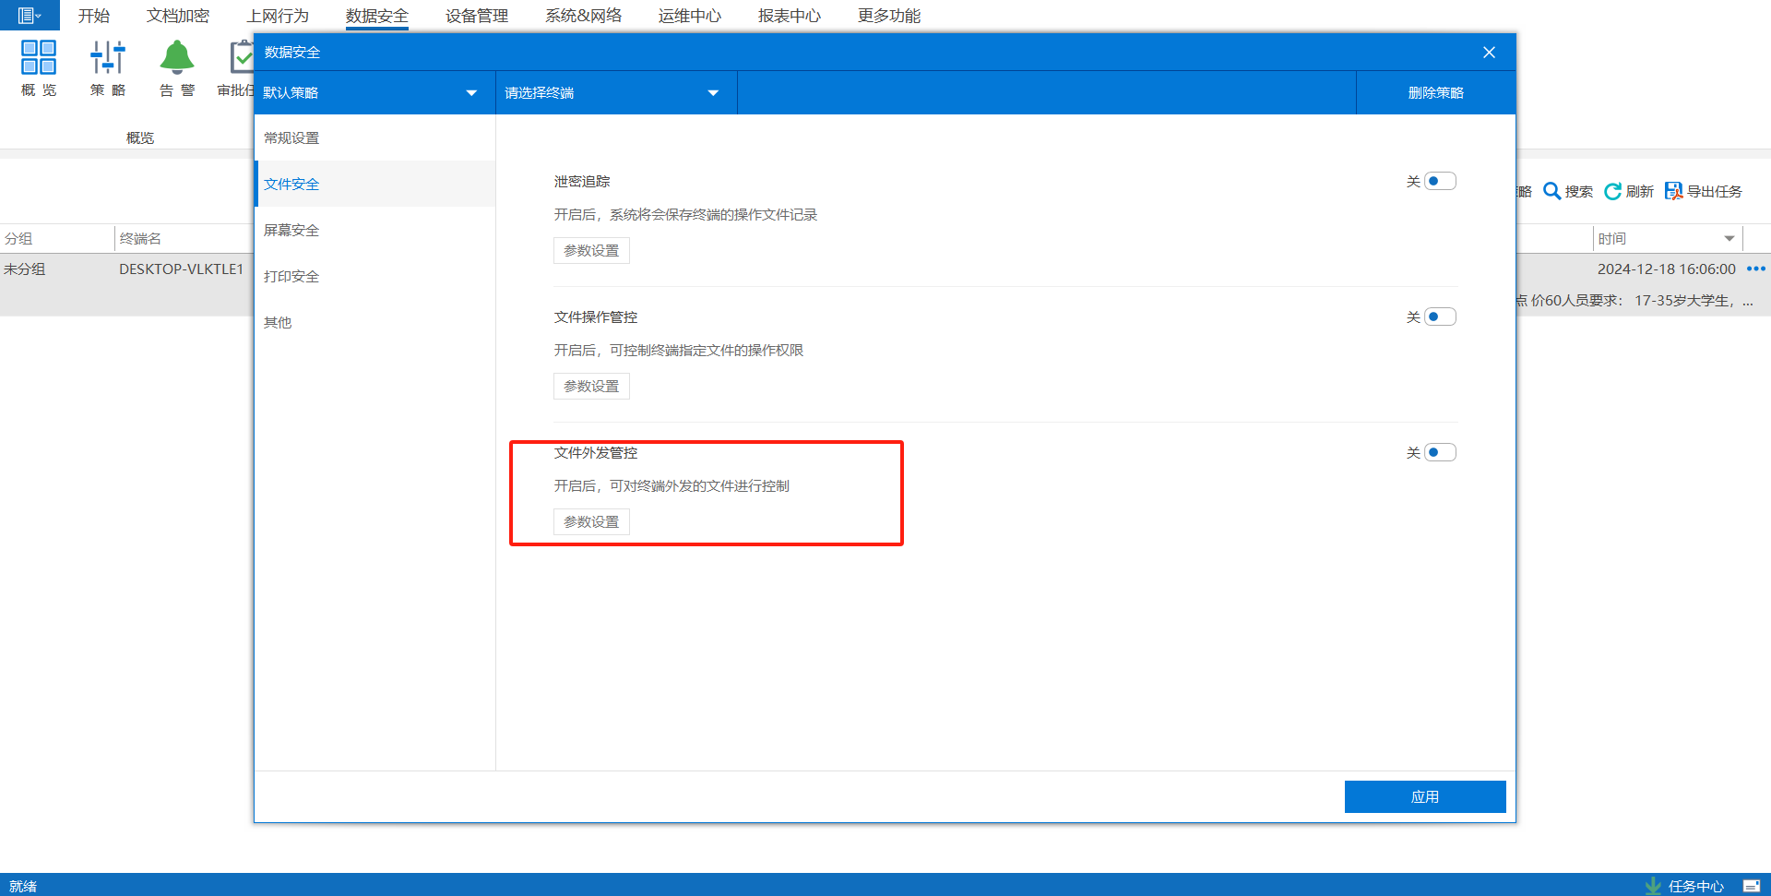Click the 应用 apply button

(x=1424, y=796)
